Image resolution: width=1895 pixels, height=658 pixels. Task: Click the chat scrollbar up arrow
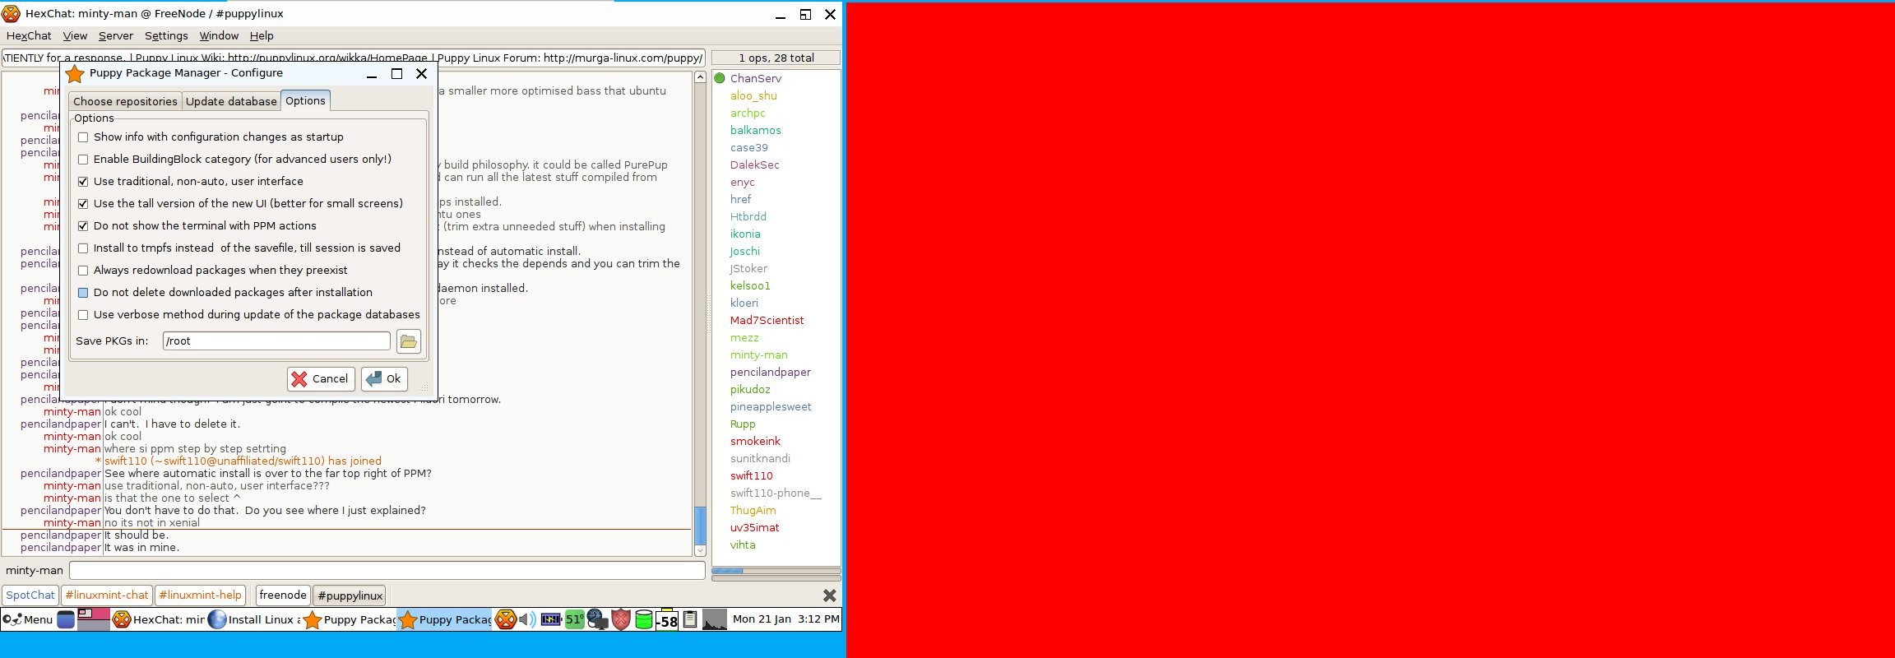pos(700,77)
